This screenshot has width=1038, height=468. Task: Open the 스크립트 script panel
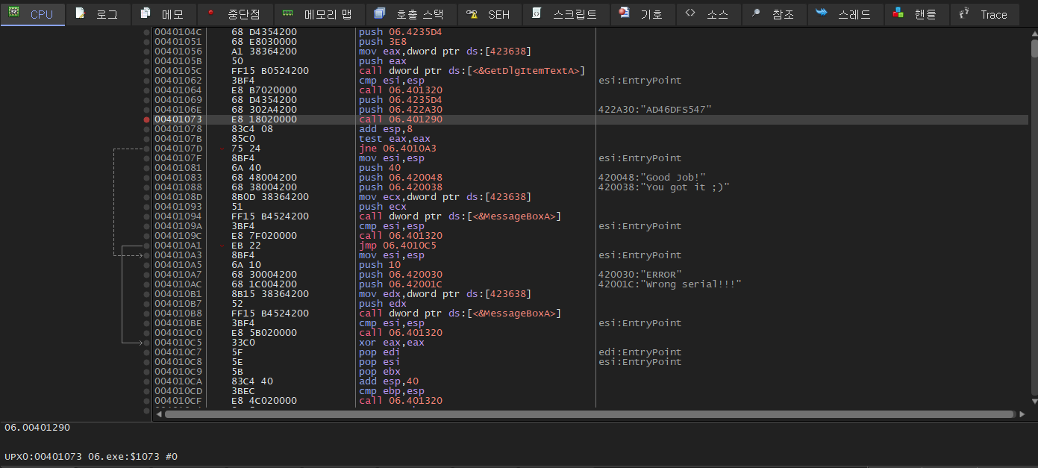[x=565, y=13]
